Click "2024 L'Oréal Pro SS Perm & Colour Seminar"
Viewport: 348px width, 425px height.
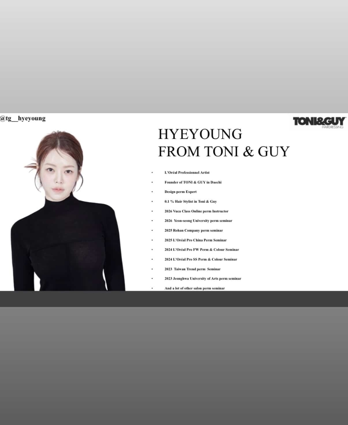tap(201, 259)
